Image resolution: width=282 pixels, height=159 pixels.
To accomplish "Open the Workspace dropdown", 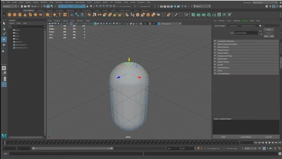I will pos(265,3).
